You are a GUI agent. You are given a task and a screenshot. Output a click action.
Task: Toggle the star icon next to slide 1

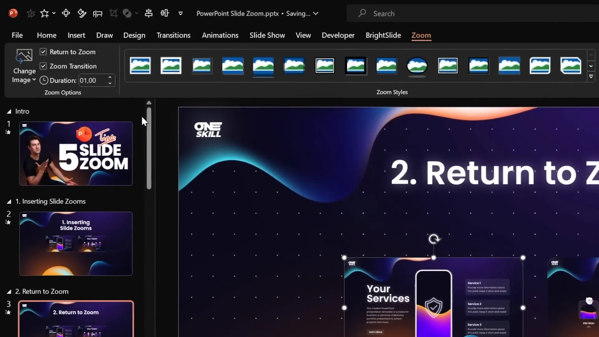pyautogui.click(x=8, y=132)
